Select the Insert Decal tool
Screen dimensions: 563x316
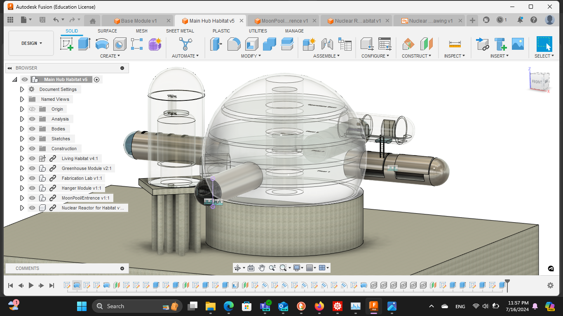click(x=518, y=44)
